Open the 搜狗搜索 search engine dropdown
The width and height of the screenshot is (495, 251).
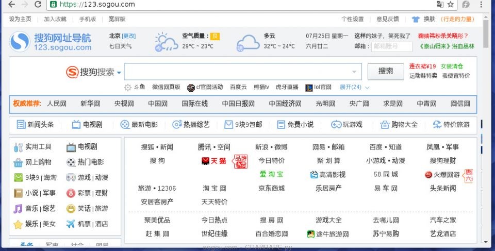click(119, 73)
